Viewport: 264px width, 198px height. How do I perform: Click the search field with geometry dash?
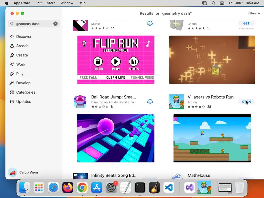(34, 24)
